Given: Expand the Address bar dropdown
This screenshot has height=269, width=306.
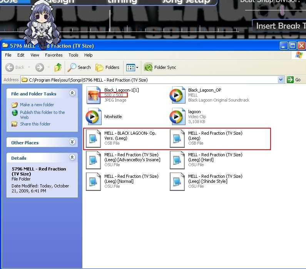Looking at the screenshot, I should pos(281,80).
